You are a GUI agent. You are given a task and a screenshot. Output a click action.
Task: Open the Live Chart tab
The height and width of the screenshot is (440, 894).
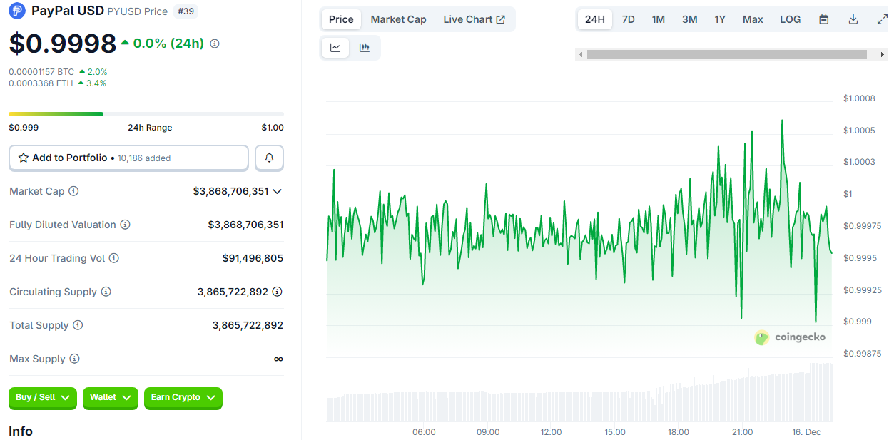(474, 19)
